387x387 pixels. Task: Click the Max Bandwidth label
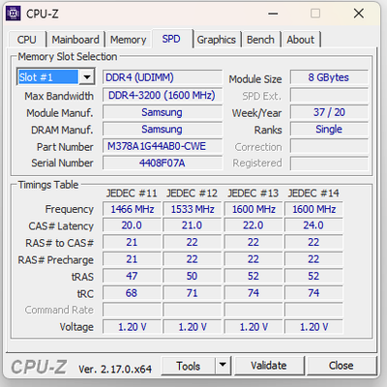(59, 96)
